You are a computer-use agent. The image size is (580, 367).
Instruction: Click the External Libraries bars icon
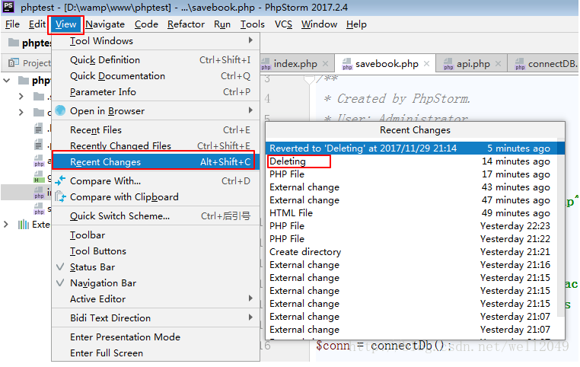point(24,224)
